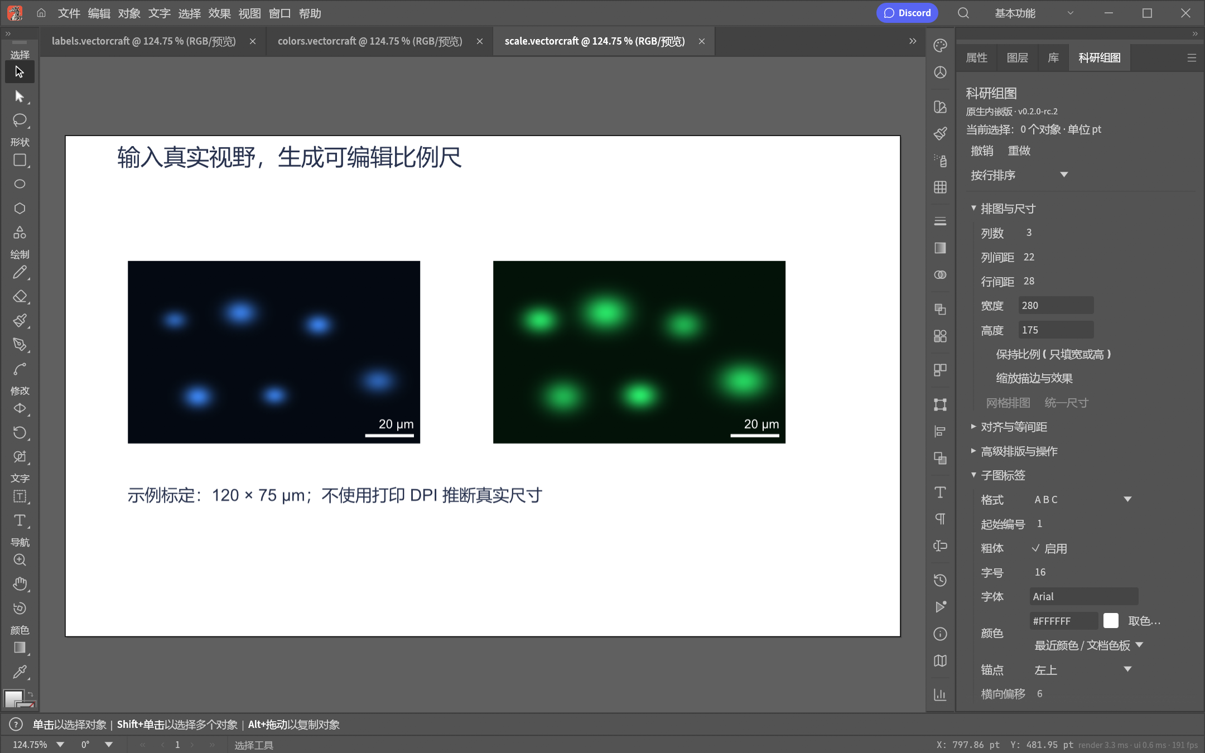The image size is (1205, 753).
Task: Select the Ellipse shape tool
Action: click(20, 184)
